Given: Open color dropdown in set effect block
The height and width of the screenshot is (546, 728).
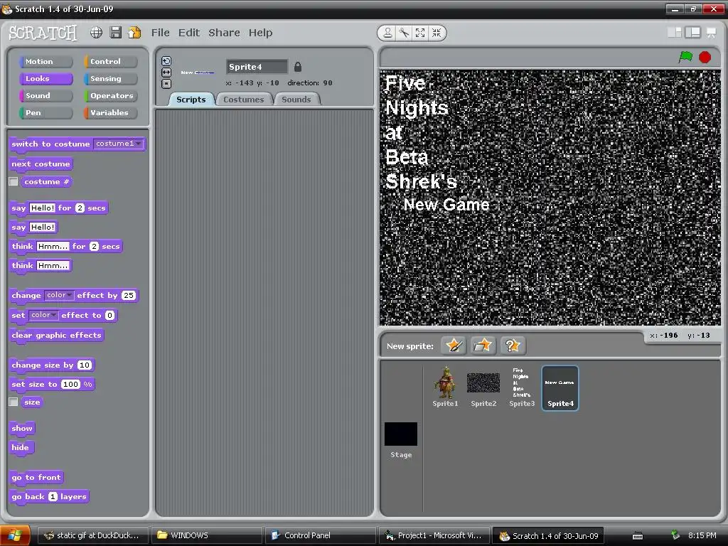Looking at the screenshot, I should [x=43, y=315].
